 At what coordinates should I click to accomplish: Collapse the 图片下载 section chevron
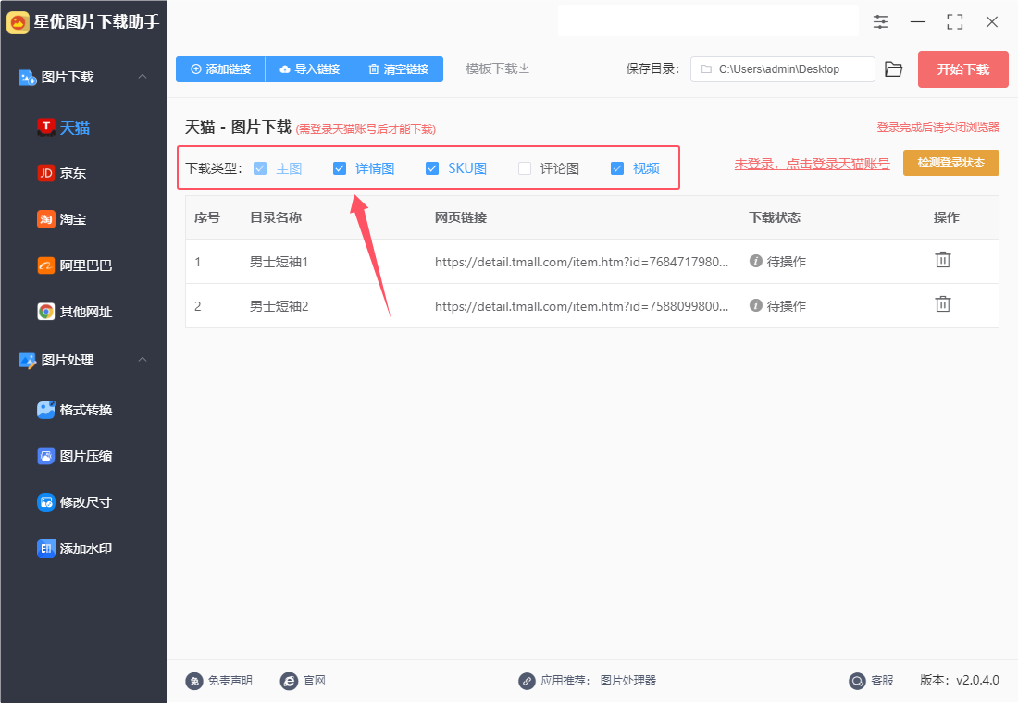143,77
